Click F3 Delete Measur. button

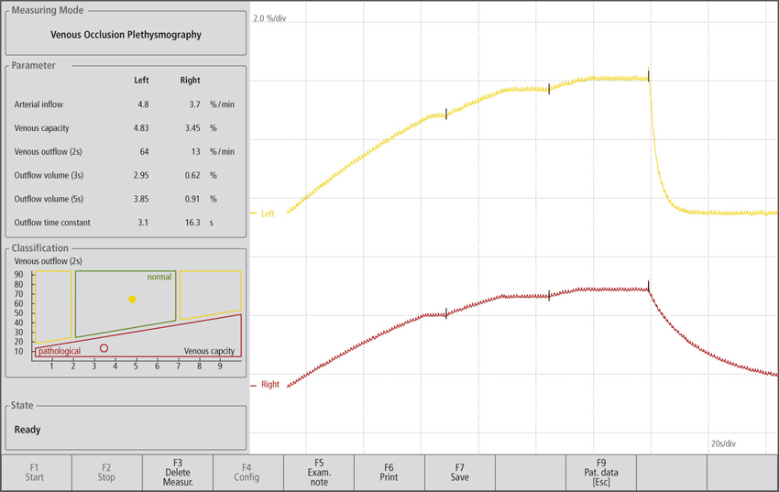(x=178, y=473)
